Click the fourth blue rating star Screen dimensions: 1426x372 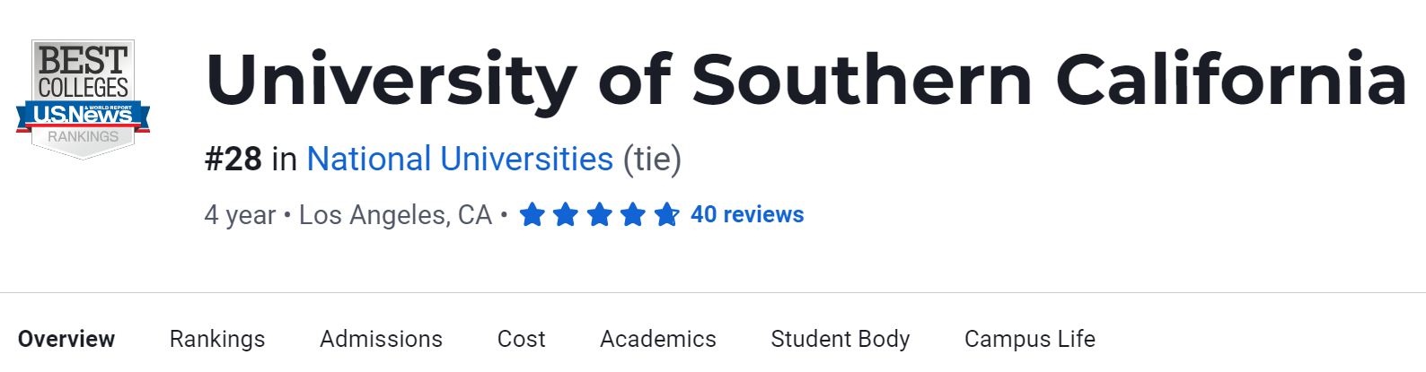coord(633,215)
